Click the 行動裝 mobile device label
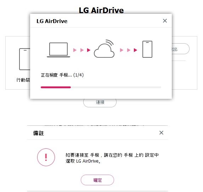Viewport: 203px width, 192px height. coord(23,80)
